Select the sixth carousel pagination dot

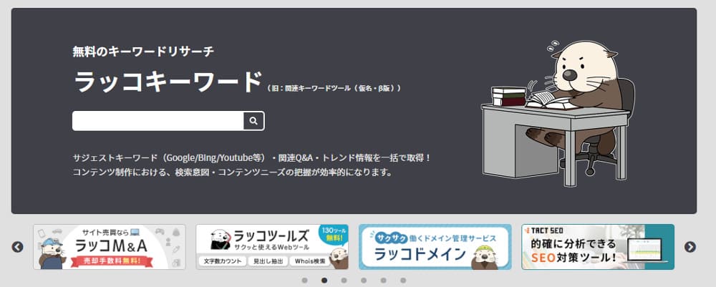tap(402, 280)
